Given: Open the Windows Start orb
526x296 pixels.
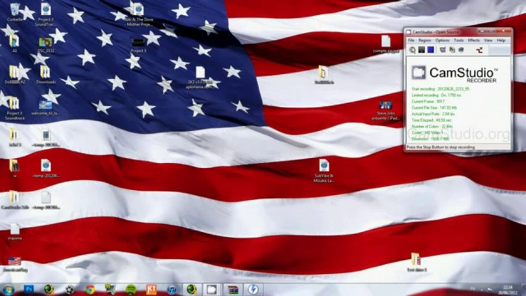Looking at the screenshot, I should point(8,289).
